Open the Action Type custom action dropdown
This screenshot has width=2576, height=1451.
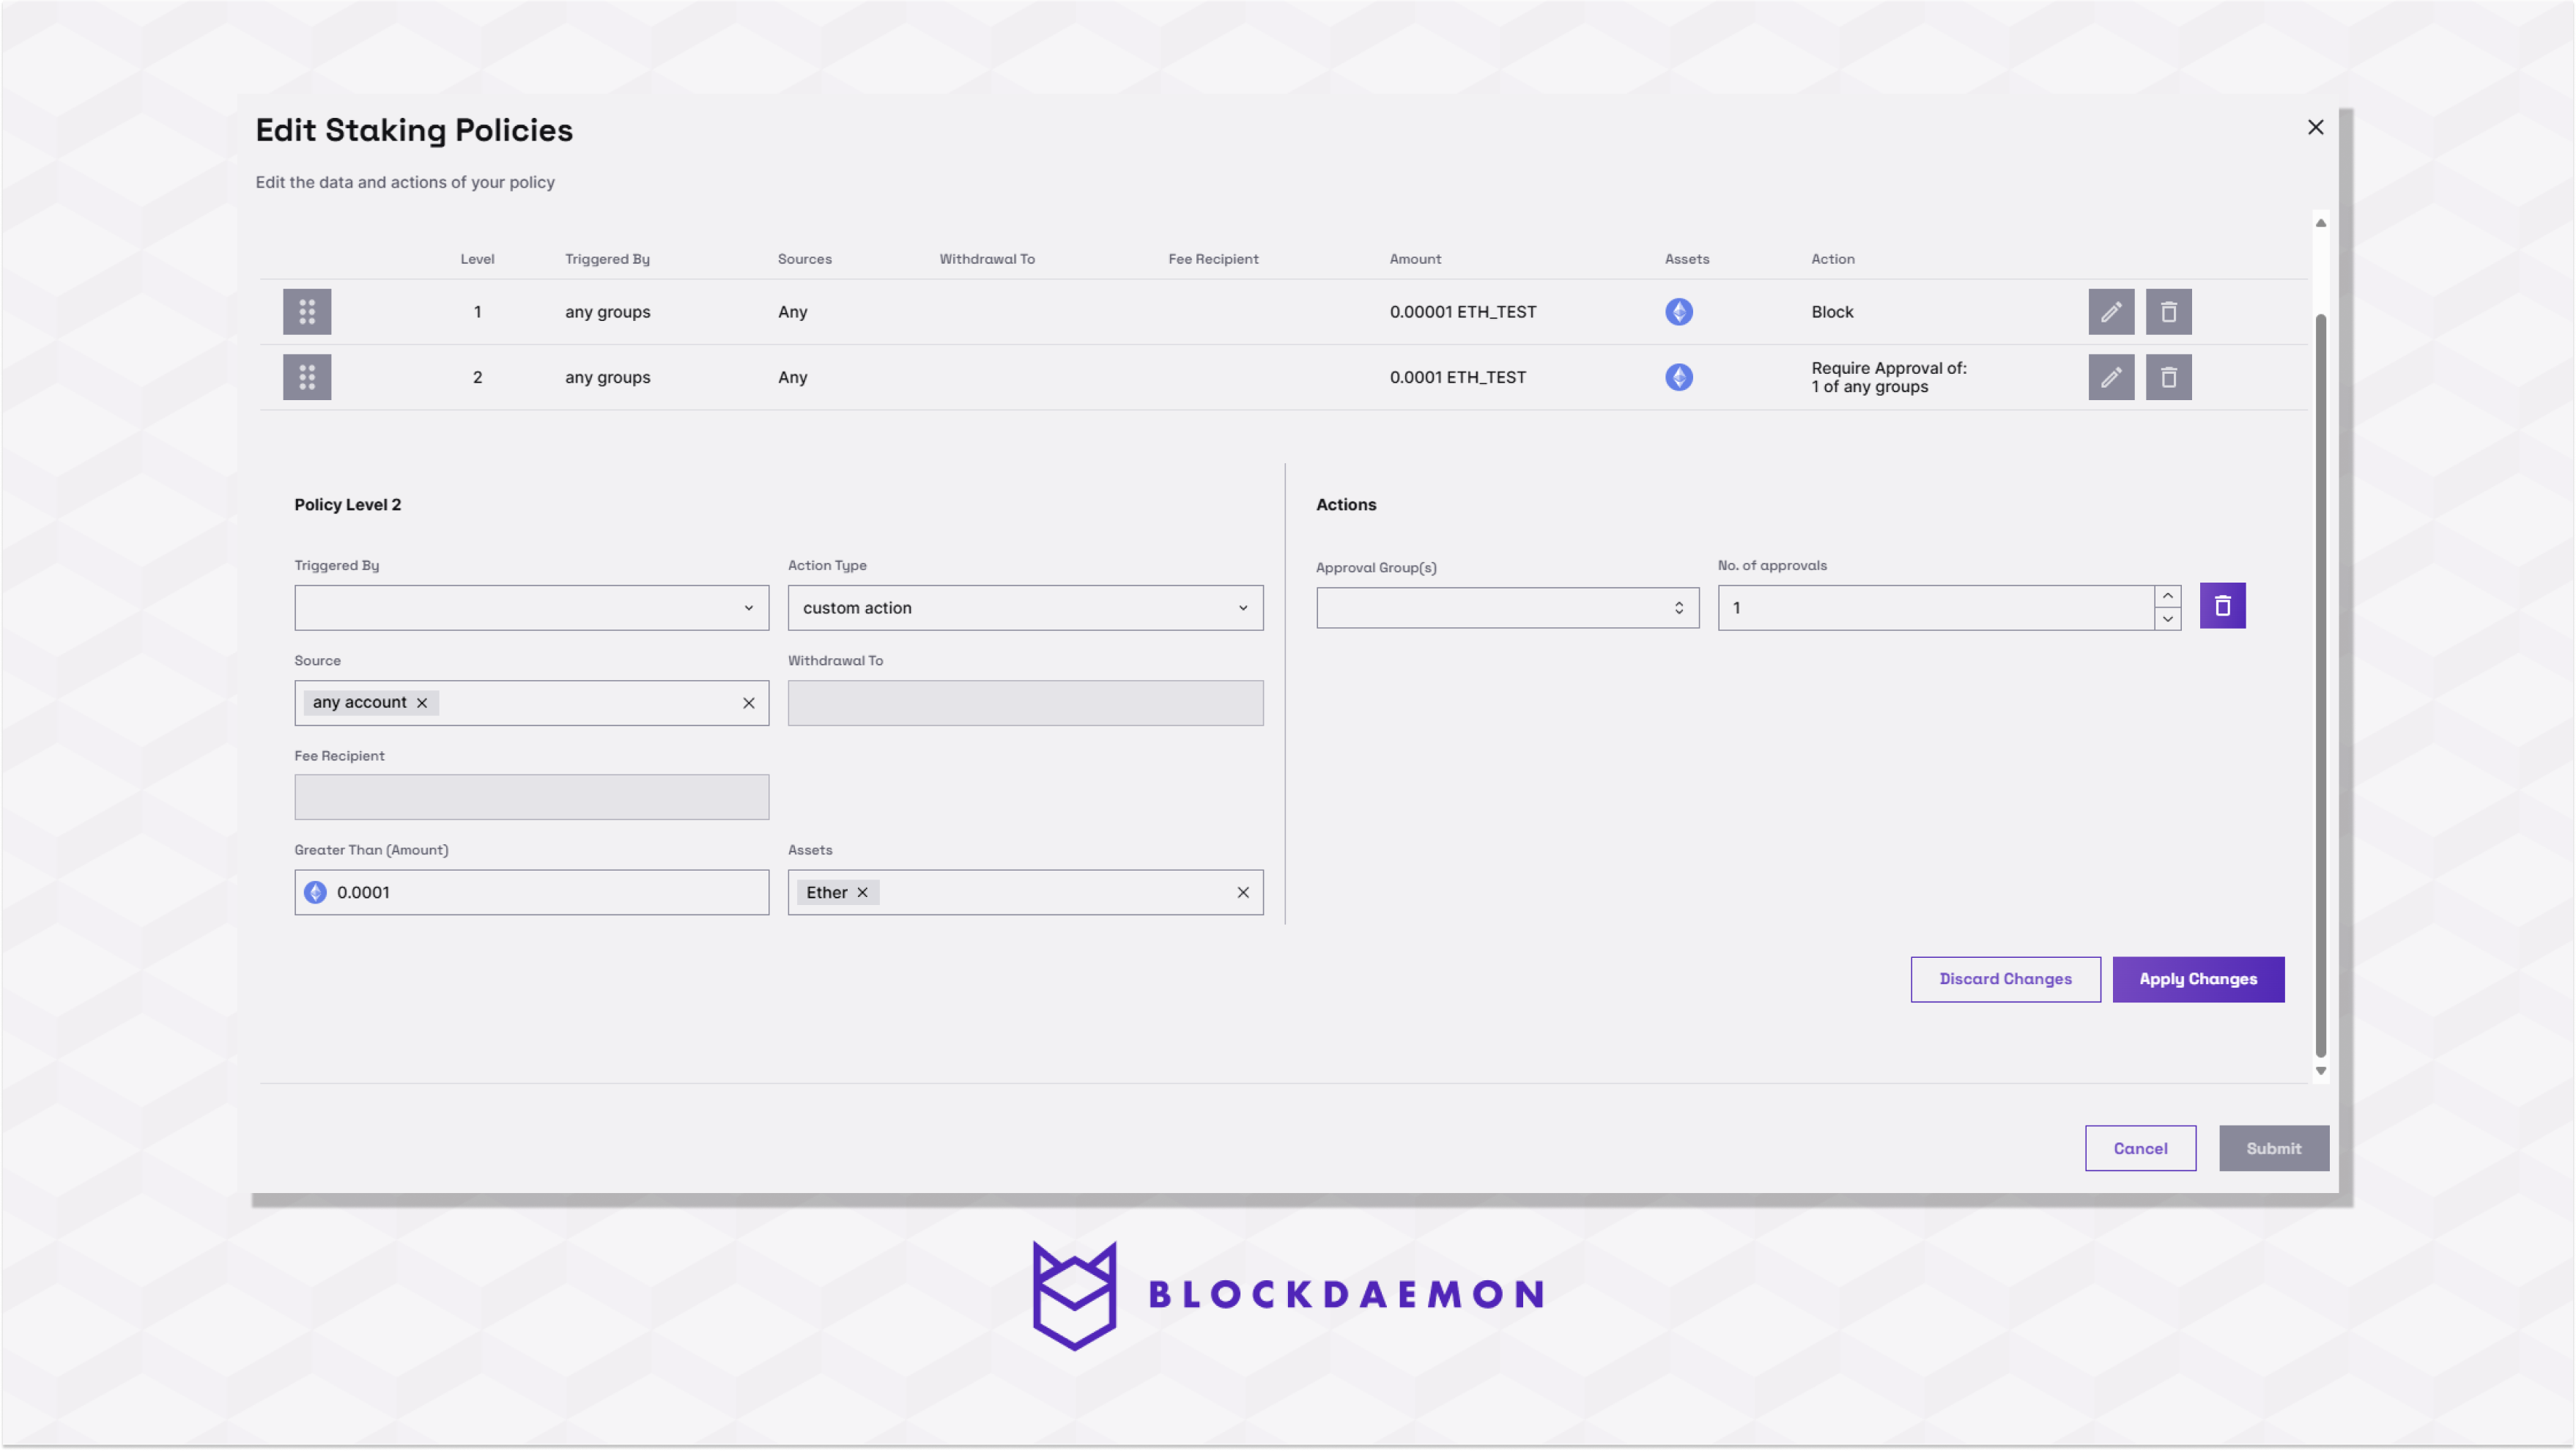[x=1024, y=608]
